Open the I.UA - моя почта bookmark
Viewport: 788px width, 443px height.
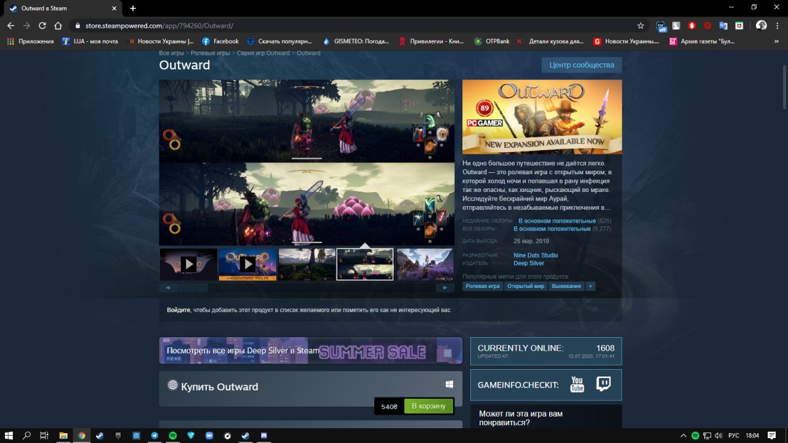(90, 41)
